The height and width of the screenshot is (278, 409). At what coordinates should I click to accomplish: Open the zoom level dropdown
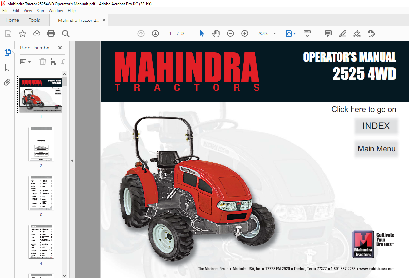275,34
